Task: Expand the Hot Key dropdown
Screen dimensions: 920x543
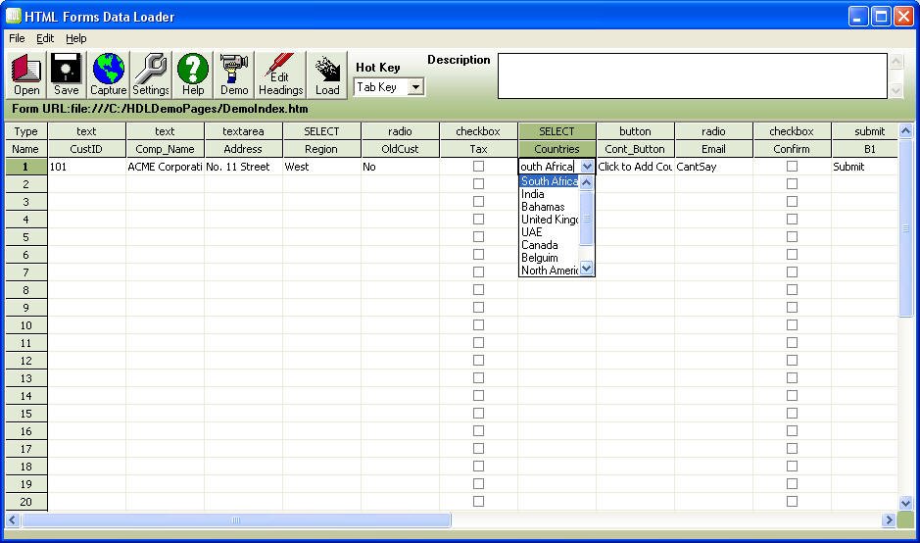Action: [x=416, y=87]
